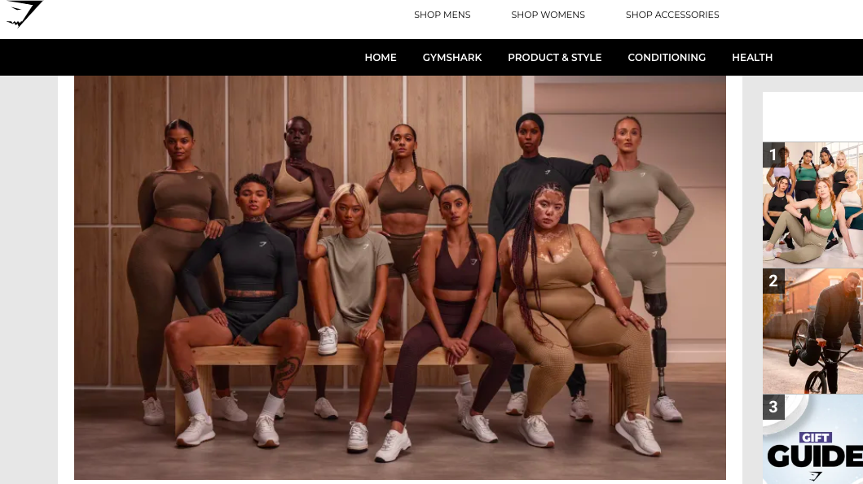This screenshot has height=484, width=863.
Task: Open sidebar article thumbnail number 1
Action: tap(812, 204)
